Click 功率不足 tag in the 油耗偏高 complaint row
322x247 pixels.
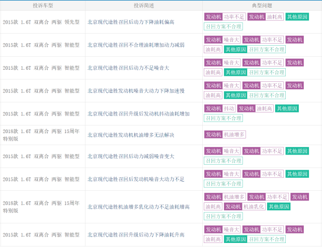pos(234,17)
